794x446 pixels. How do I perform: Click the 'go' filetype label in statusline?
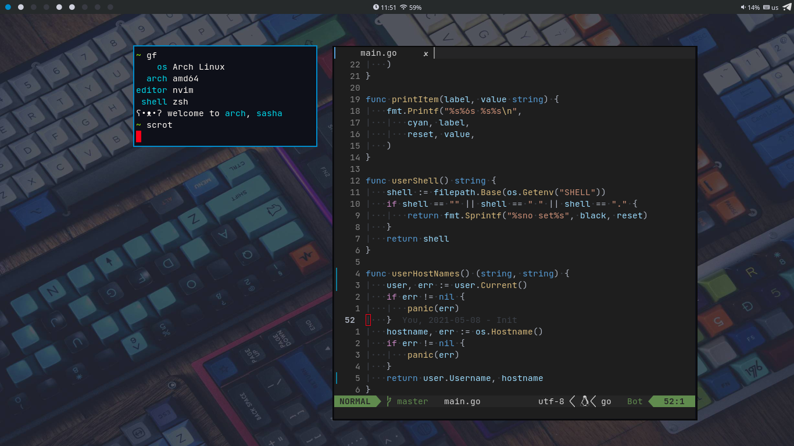click(x=606, y=401)
